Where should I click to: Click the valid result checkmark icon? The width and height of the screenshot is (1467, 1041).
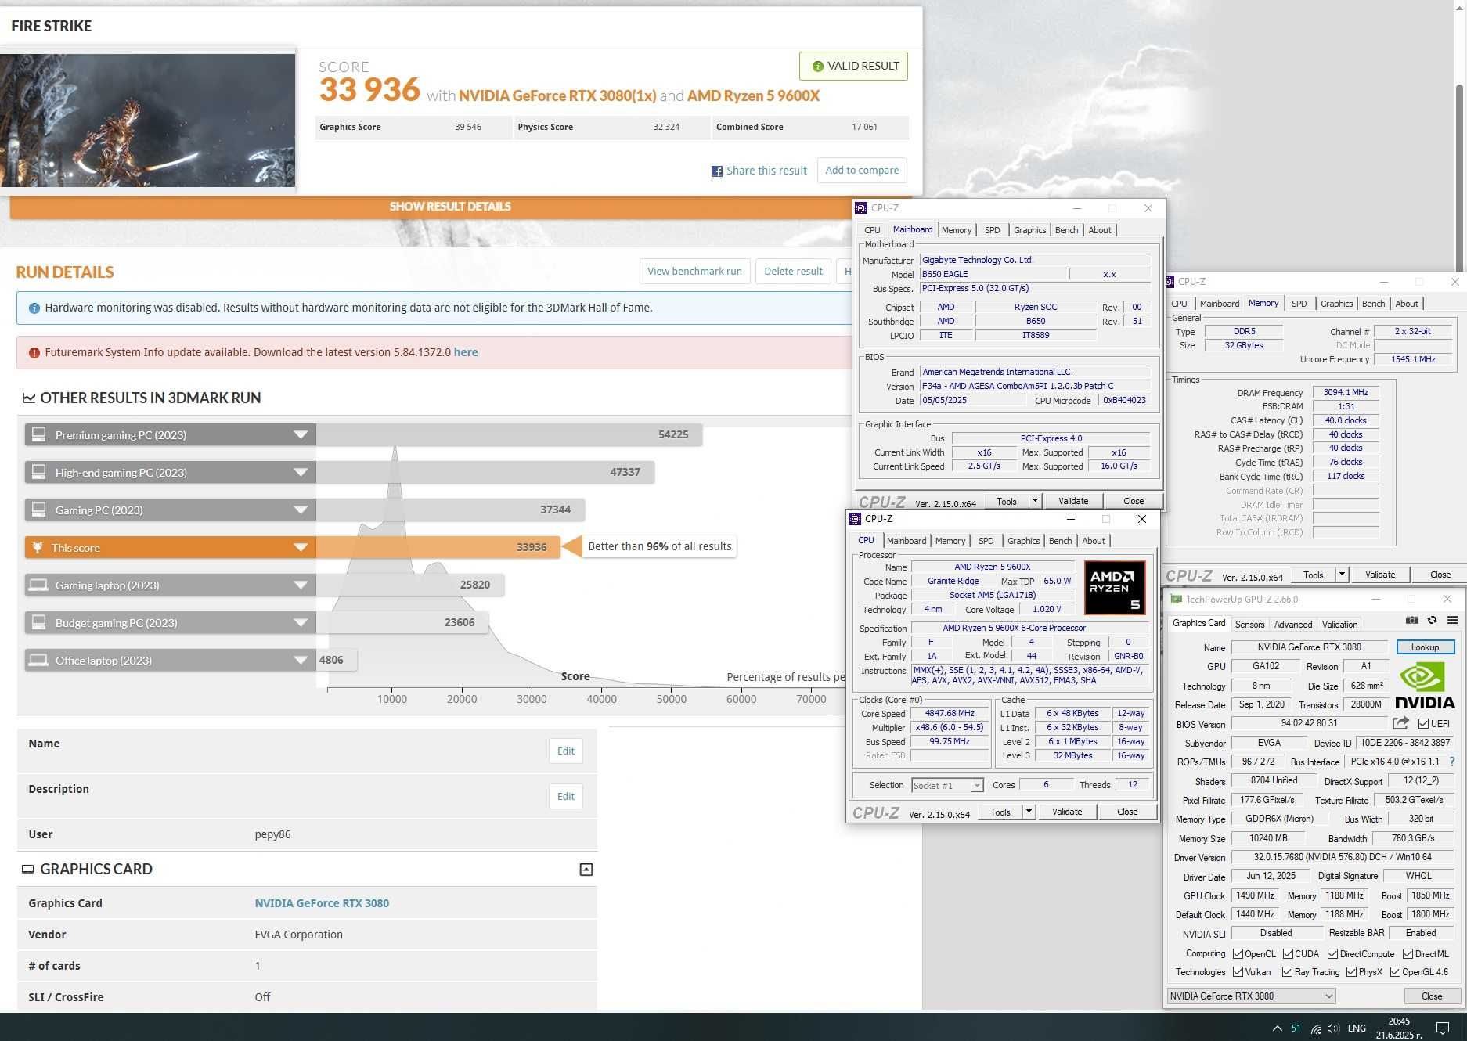(x=817, y=67)
